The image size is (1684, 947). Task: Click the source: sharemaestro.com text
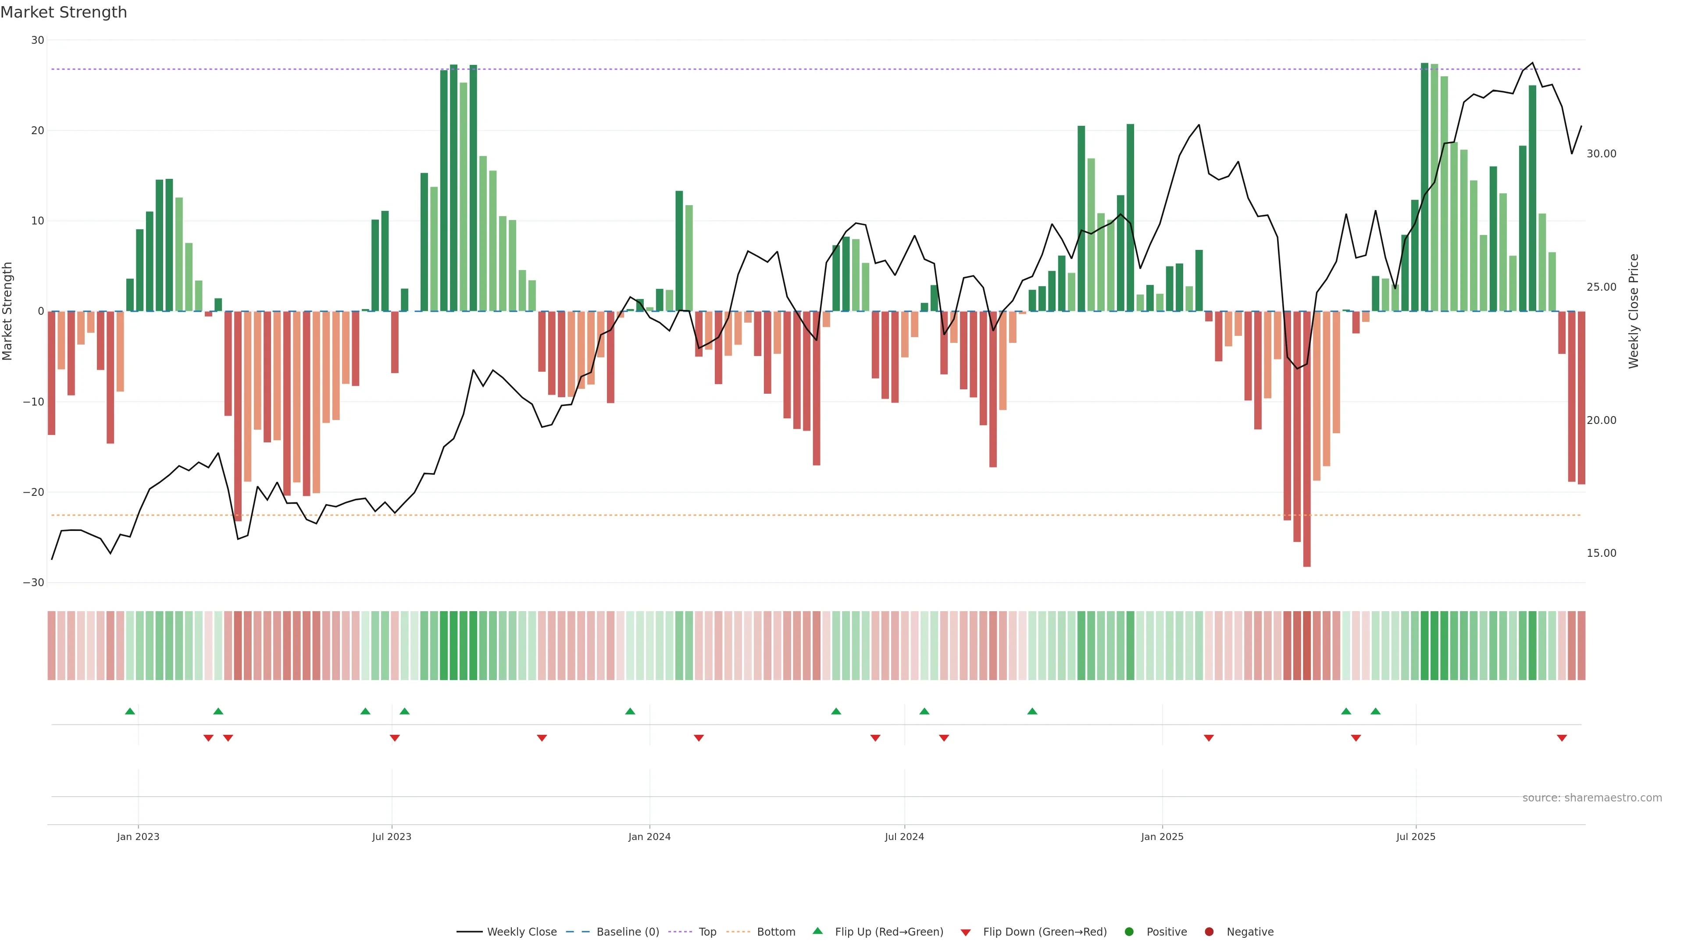1592,797
